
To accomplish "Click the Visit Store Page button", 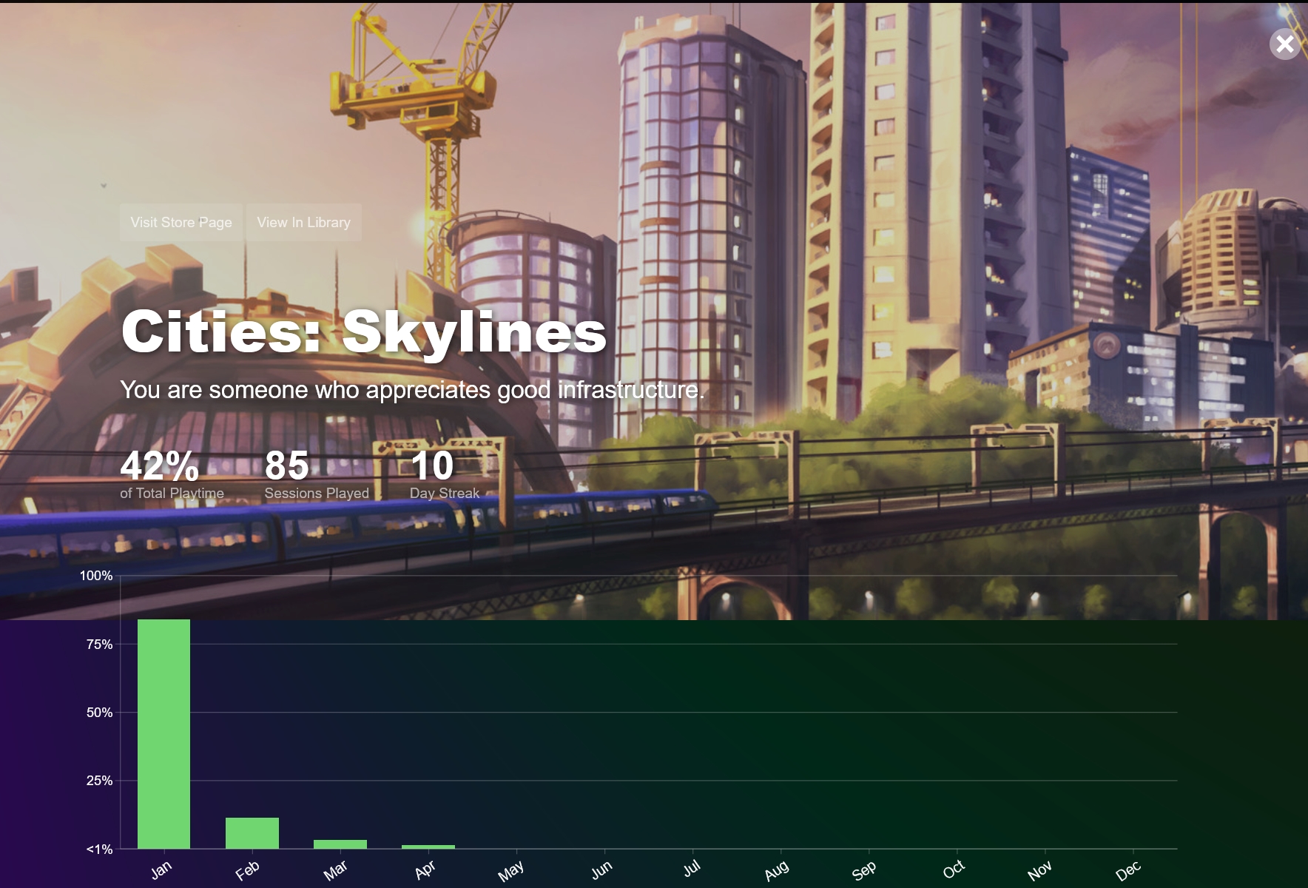I will click(181, 222).
